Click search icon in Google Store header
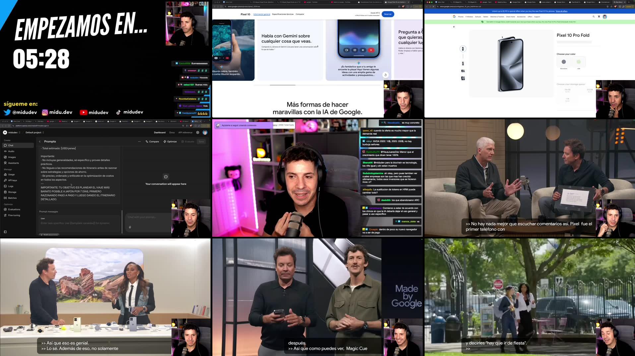This screenshot has width=635, height=356. tap(594, 17)
